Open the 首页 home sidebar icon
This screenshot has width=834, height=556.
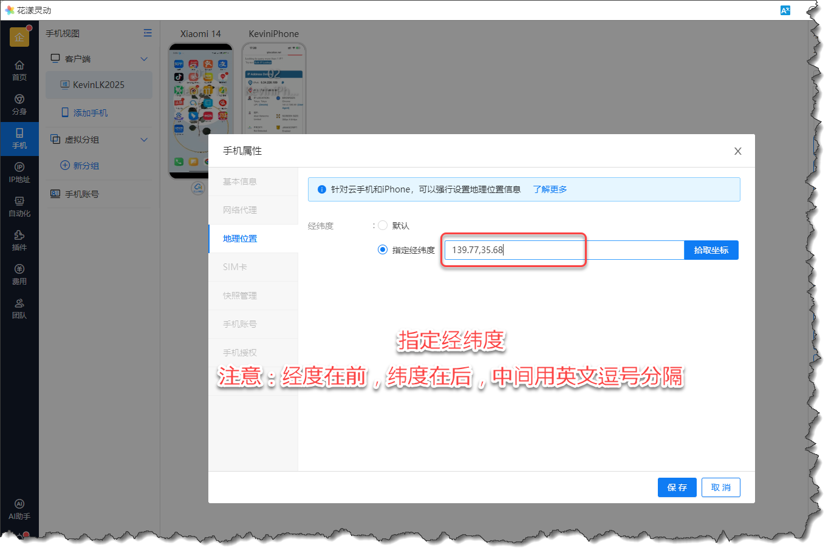[19, 70]
